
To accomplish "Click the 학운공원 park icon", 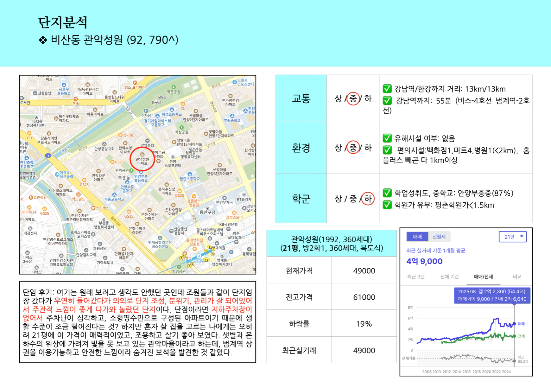I will pyautogui.click(x=173, y=87).
